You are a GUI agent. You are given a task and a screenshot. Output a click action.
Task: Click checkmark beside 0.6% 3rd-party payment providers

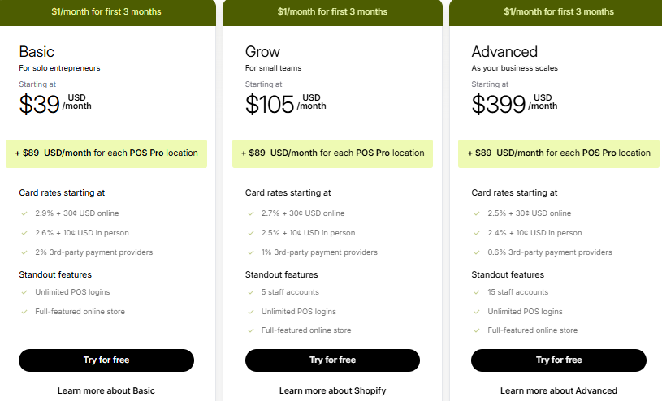[x=477, y=252]
